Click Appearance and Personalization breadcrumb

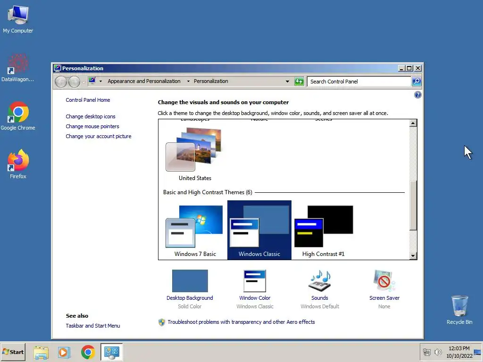coord(144,81)
